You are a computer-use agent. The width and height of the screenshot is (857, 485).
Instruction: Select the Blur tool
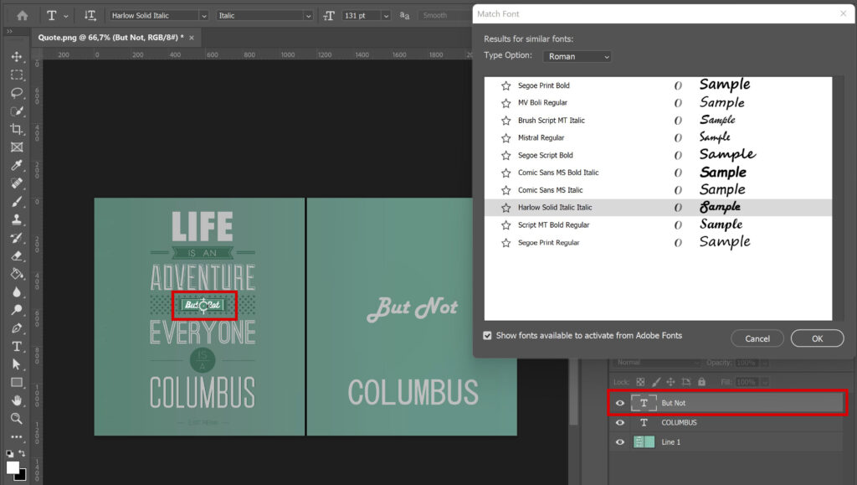click(x=17, y=292)
